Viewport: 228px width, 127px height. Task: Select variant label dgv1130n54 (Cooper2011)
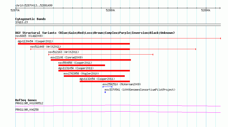click(x=35, y=41)
